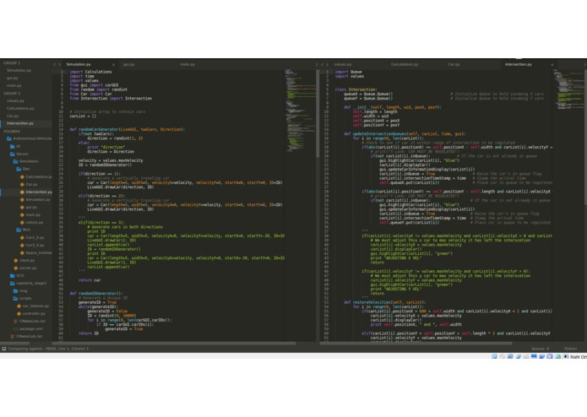Switch to the values.py tab in right pane

(x=343, y=64)
